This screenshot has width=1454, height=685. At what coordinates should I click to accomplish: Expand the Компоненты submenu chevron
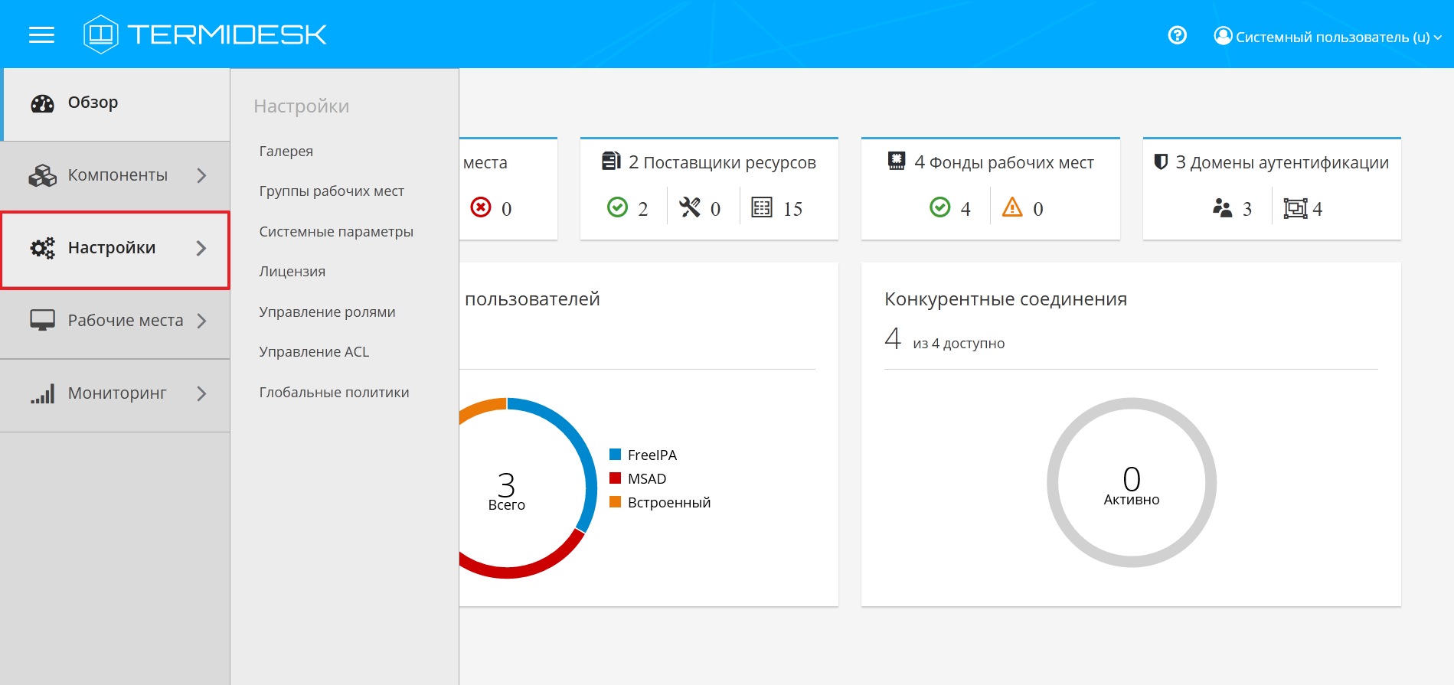[x=201, y=175]
